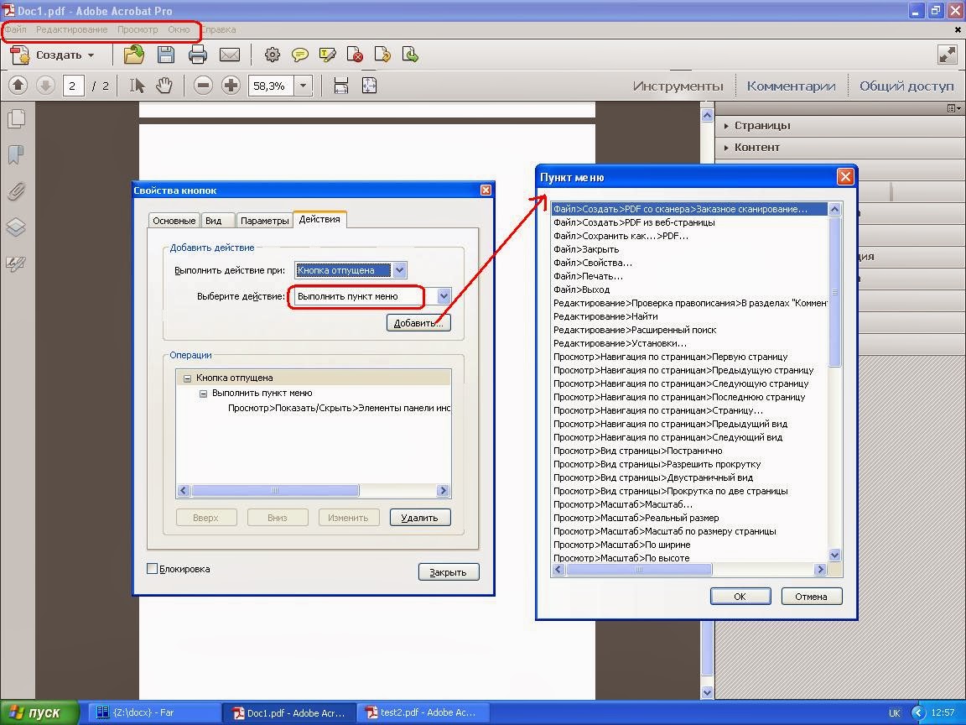Print using the printer toolbar icon
Viewport: 966px width, 725px height.
[198, 55]
